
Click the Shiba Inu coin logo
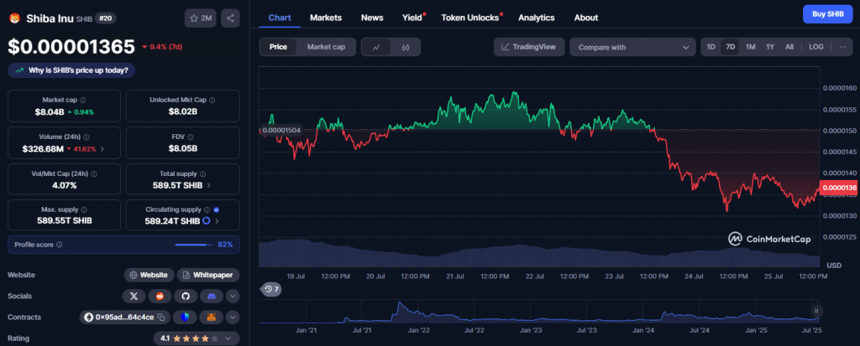14,18
